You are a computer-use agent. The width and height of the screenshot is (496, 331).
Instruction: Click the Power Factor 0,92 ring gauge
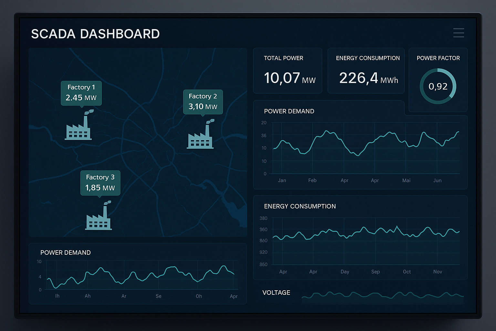pyautogui.click(x=438, y=86)
